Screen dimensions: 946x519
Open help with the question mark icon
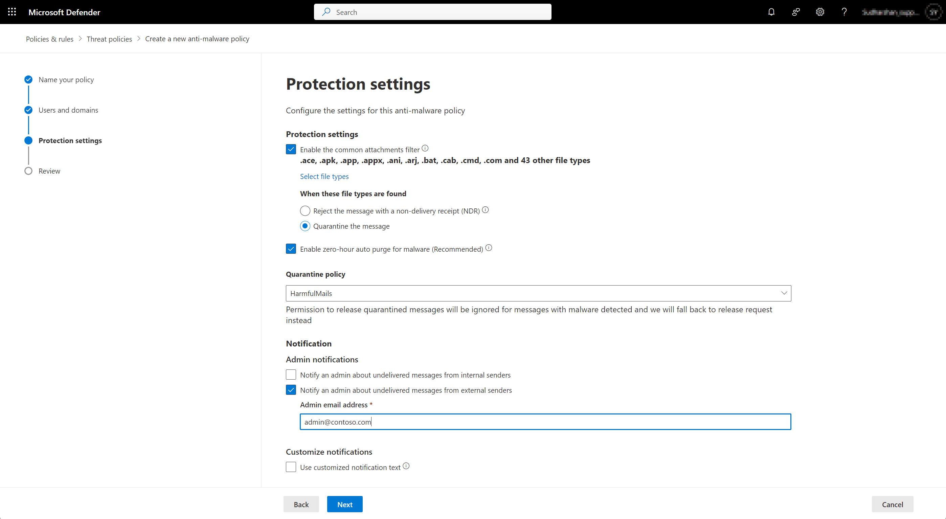(844, 12)
